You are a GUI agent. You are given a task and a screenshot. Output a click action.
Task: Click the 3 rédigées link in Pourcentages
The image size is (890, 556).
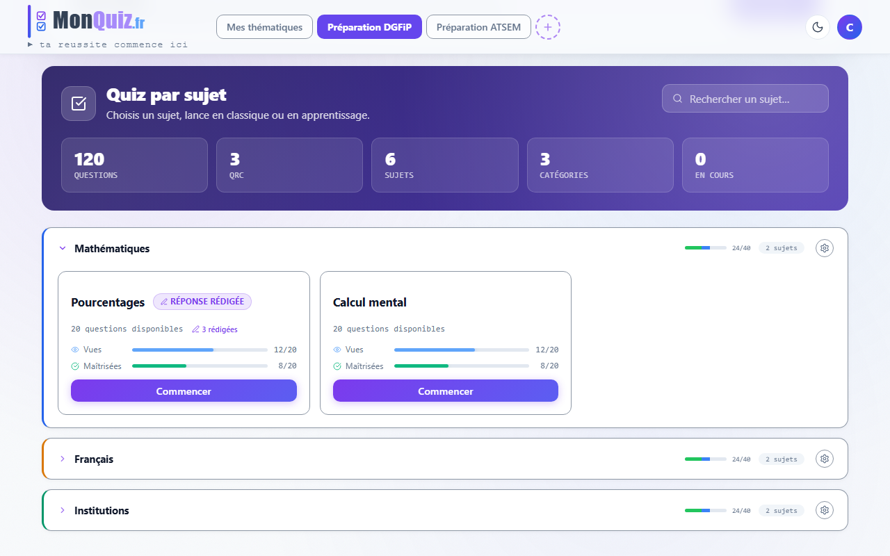pos(215,329)
